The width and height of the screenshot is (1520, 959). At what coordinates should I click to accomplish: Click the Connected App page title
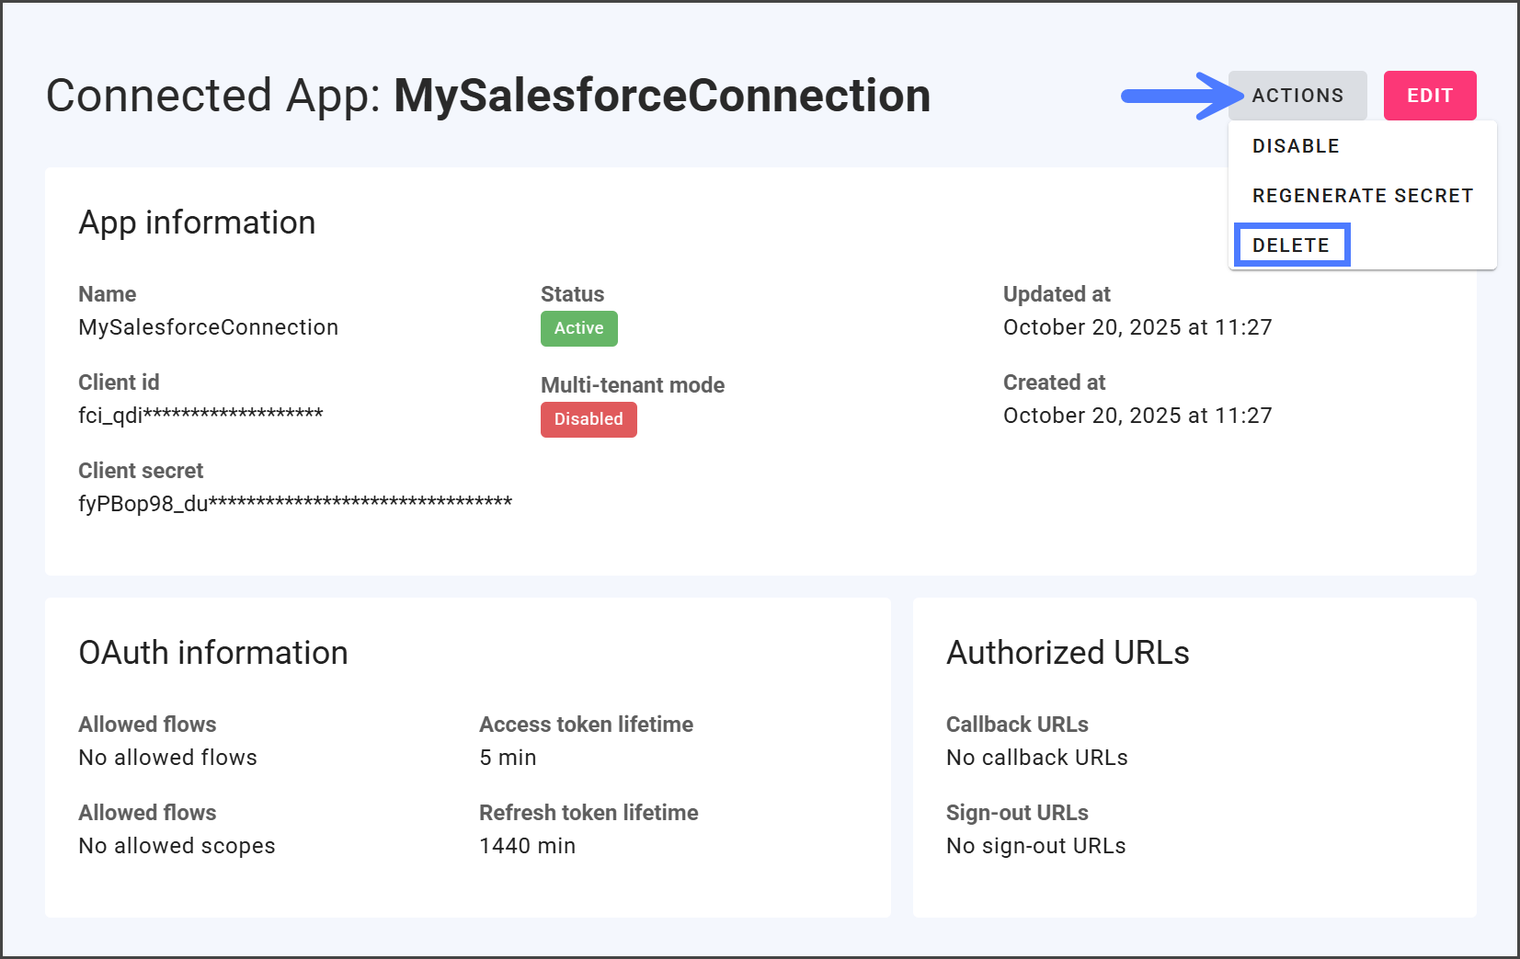pos(487,96)
